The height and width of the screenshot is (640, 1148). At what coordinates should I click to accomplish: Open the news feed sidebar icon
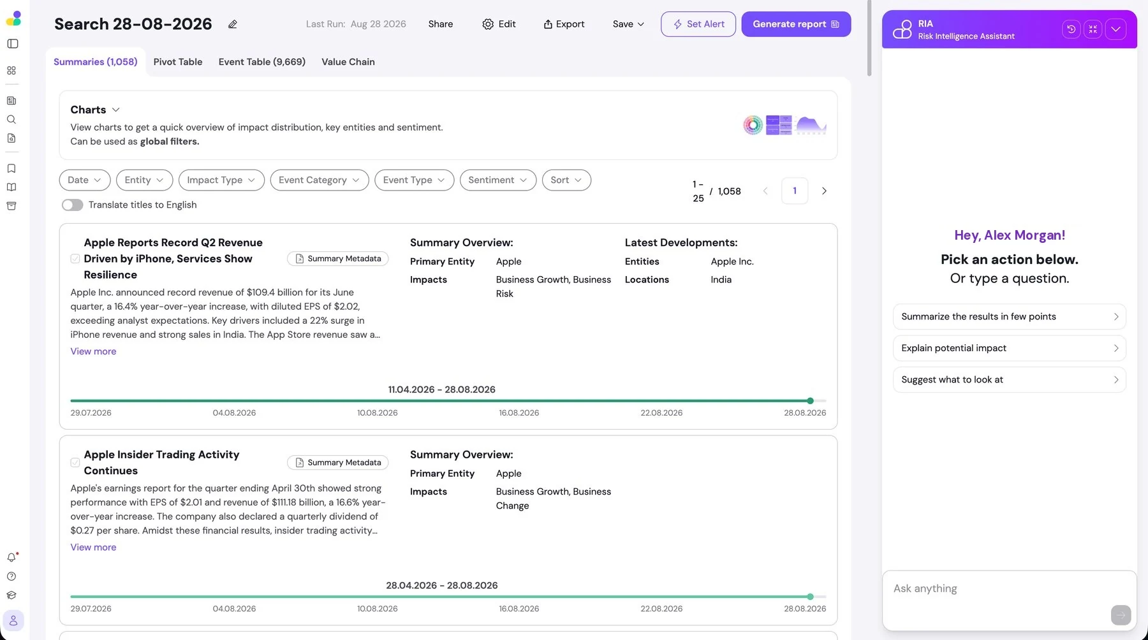pyautogui.click(x=11, y=101)
